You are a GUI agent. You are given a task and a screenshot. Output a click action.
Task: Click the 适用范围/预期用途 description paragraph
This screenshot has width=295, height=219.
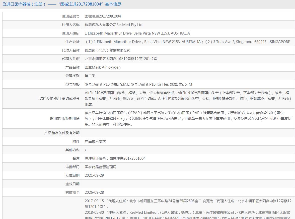188,119
